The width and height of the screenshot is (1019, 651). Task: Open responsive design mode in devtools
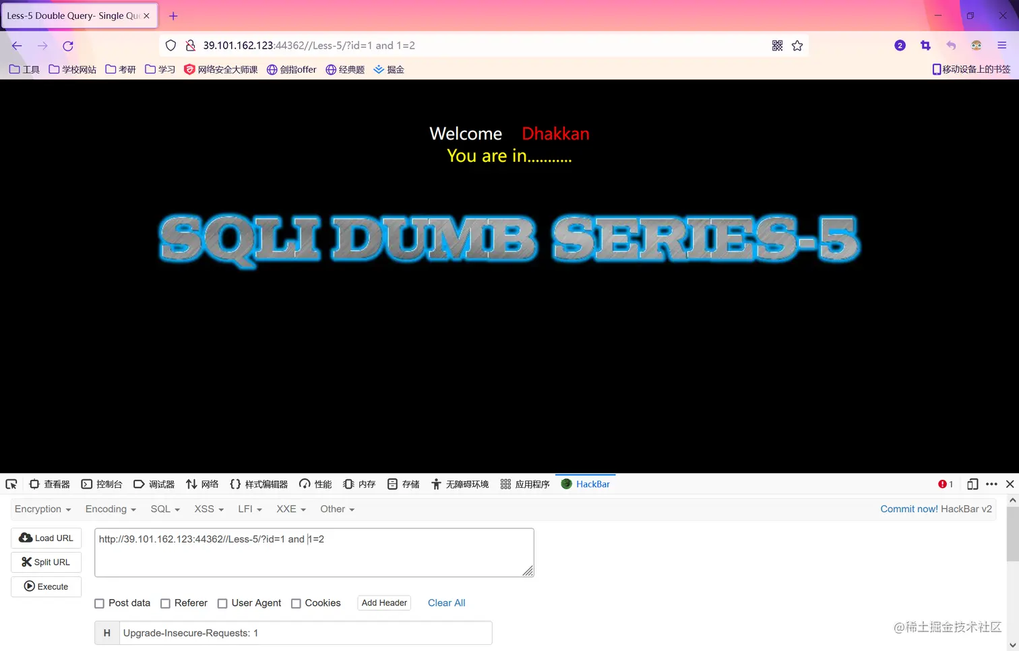coord(972,484)
